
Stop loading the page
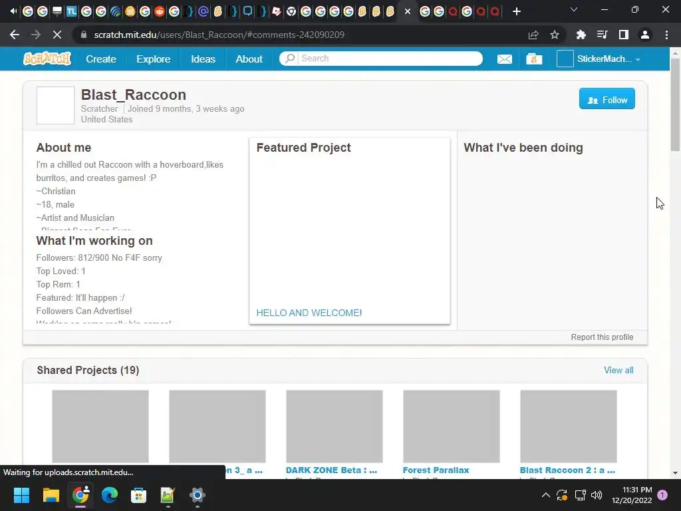tap(57, 35)
